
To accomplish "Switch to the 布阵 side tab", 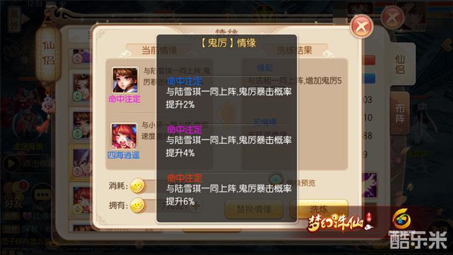I will point(400,113).
